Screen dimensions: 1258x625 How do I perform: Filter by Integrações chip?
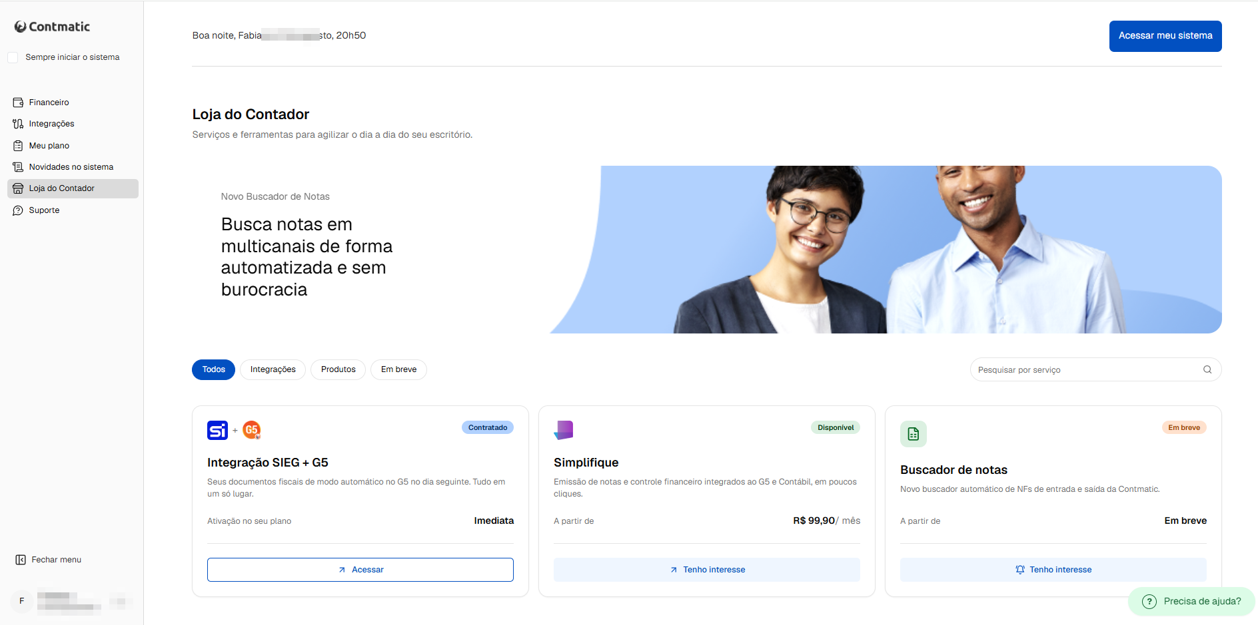(273, 369)
